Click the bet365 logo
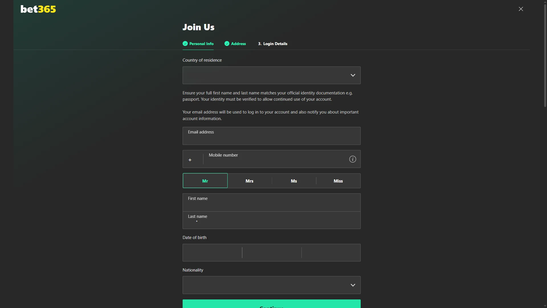Screen dimensions: 547x308 (x=38, y=9)
